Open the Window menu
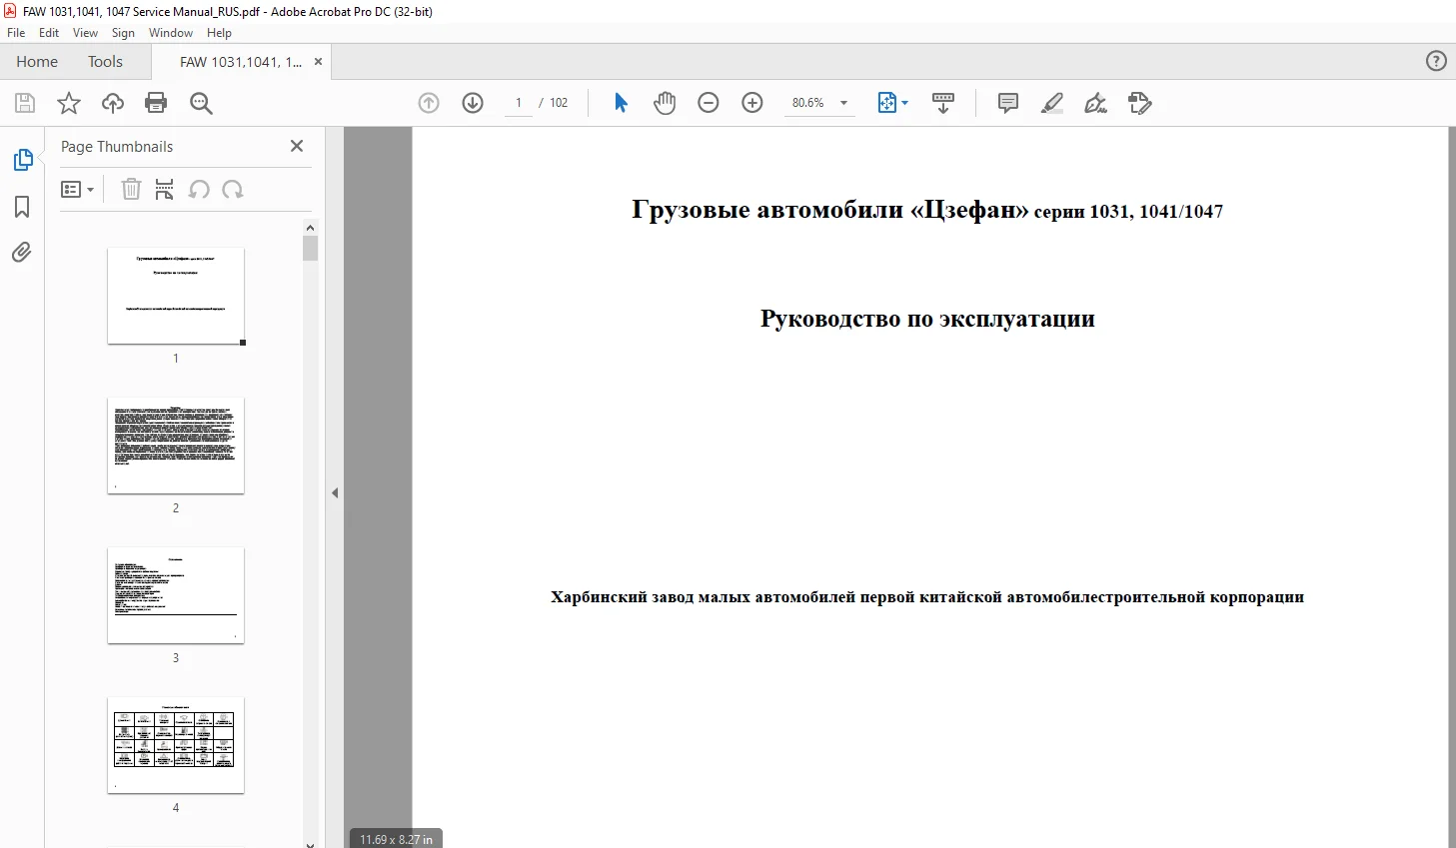1456x848 pixels. click(171, 33)
